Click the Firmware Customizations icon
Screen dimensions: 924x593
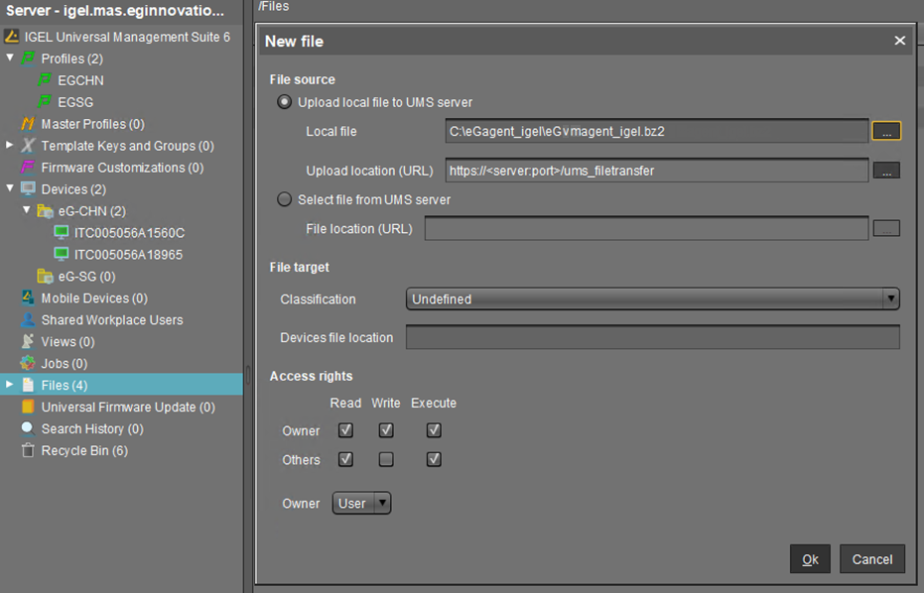pos(28,168)
